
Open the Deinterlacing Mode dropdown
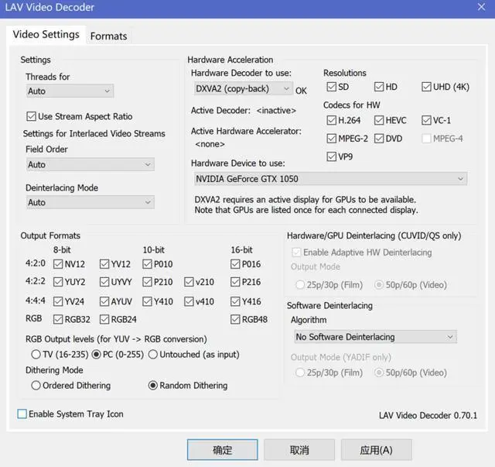(x=90, y=202)
